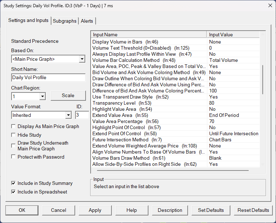This screenshot has width=276, height=223.
Task: Switch to the Subgraphs tab
Action: [x=65, y=21]
